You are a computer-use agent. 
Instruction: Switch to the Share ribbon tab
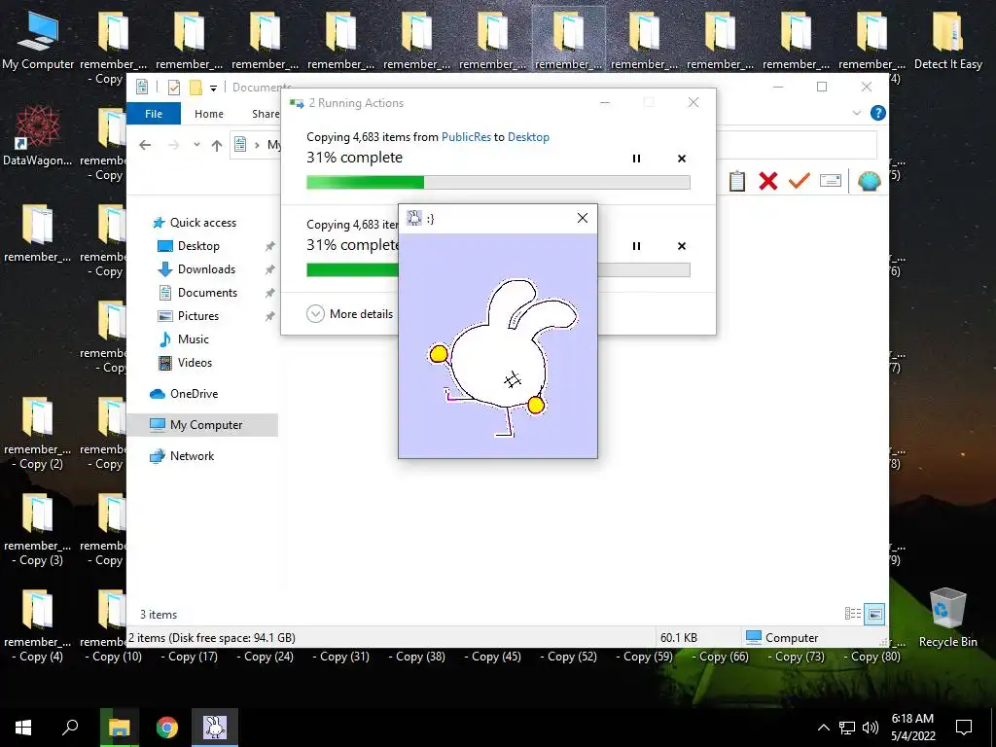(x=266, y=114)
